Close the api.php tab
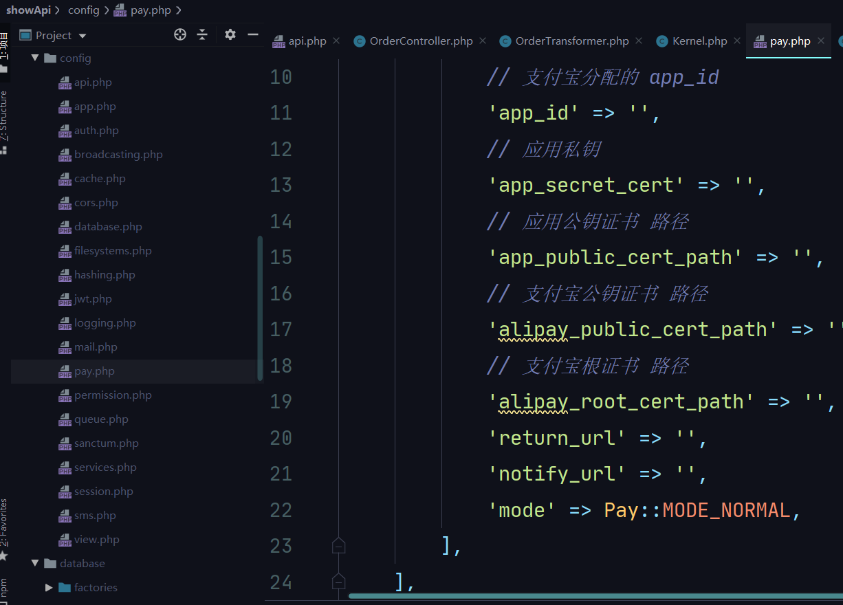The height and width of the screenshot is (605, 843). (336, 41)
